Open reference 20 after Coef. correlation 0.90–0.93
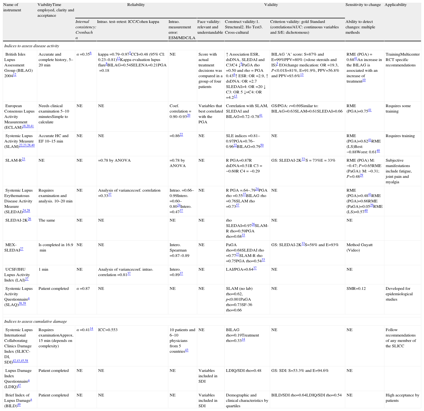Viewport: 424px width, 411px height. pyautogui.click(x=189, y=116)
